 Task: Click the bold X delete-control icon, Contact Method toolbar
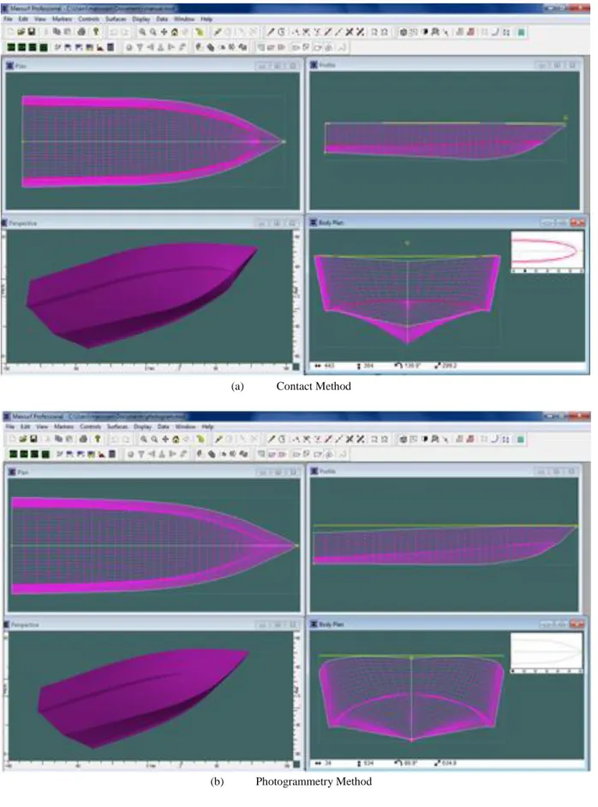click(x=350, y=32)
